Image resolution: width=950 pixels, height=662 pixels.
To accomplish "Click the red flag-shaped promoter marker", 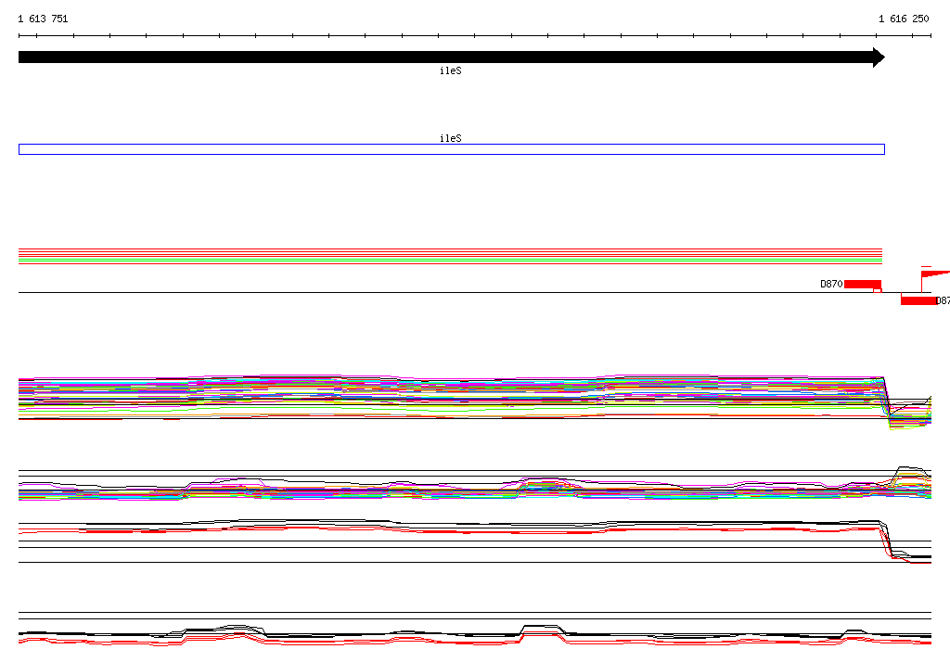I will pyautogui.click(x=935, y=275).
